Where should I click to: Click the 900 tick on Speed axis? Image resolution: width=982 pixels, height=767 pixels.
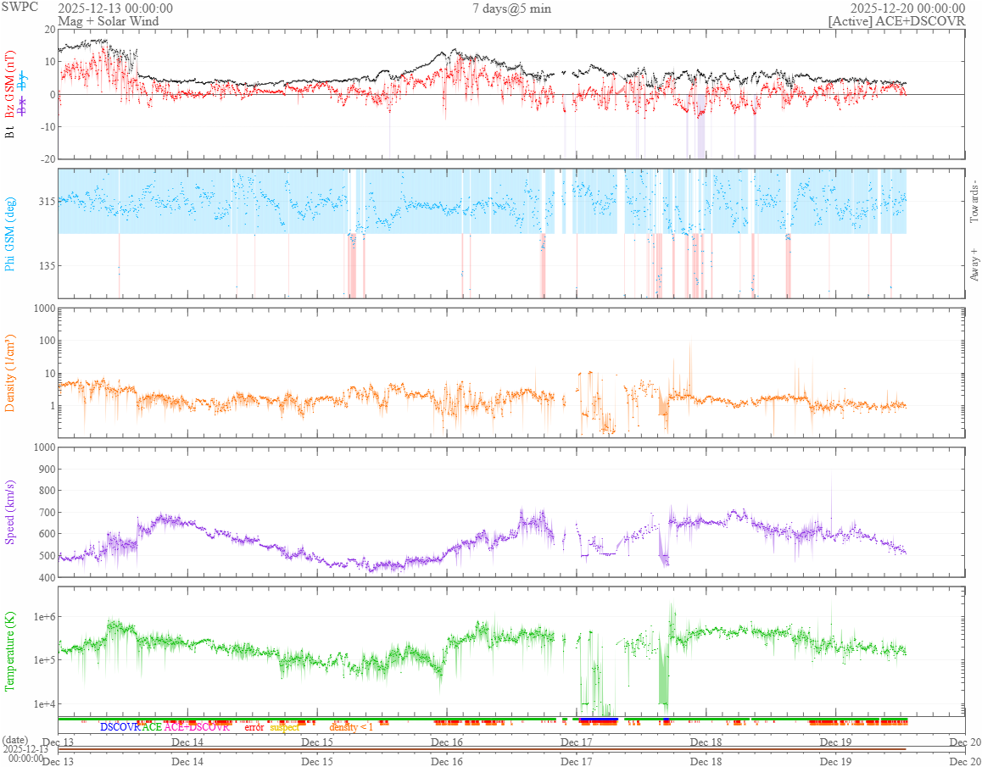click(x=47, y=469)
